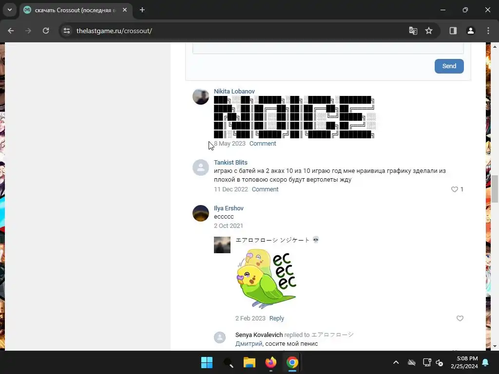Click Senya Kovalevich's avatar
The image size is (499, 374).
click(220, 337)
